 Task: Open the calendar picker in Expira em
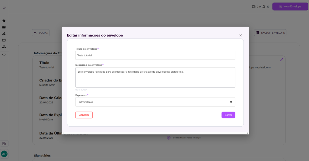click(x=231, y=102)
